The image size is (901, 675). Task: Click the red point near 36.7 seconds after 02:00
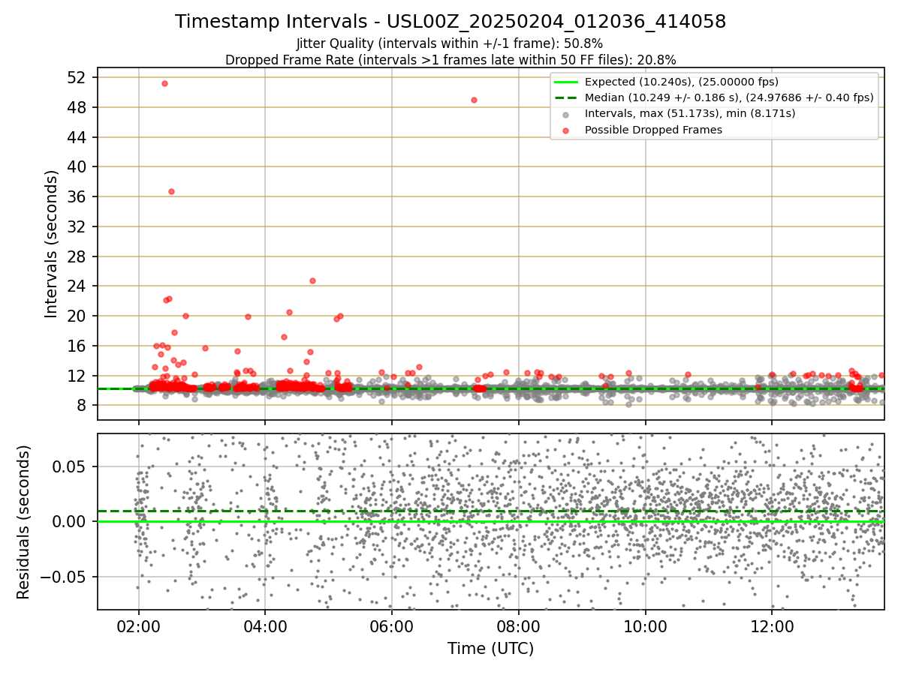(171, 191)
